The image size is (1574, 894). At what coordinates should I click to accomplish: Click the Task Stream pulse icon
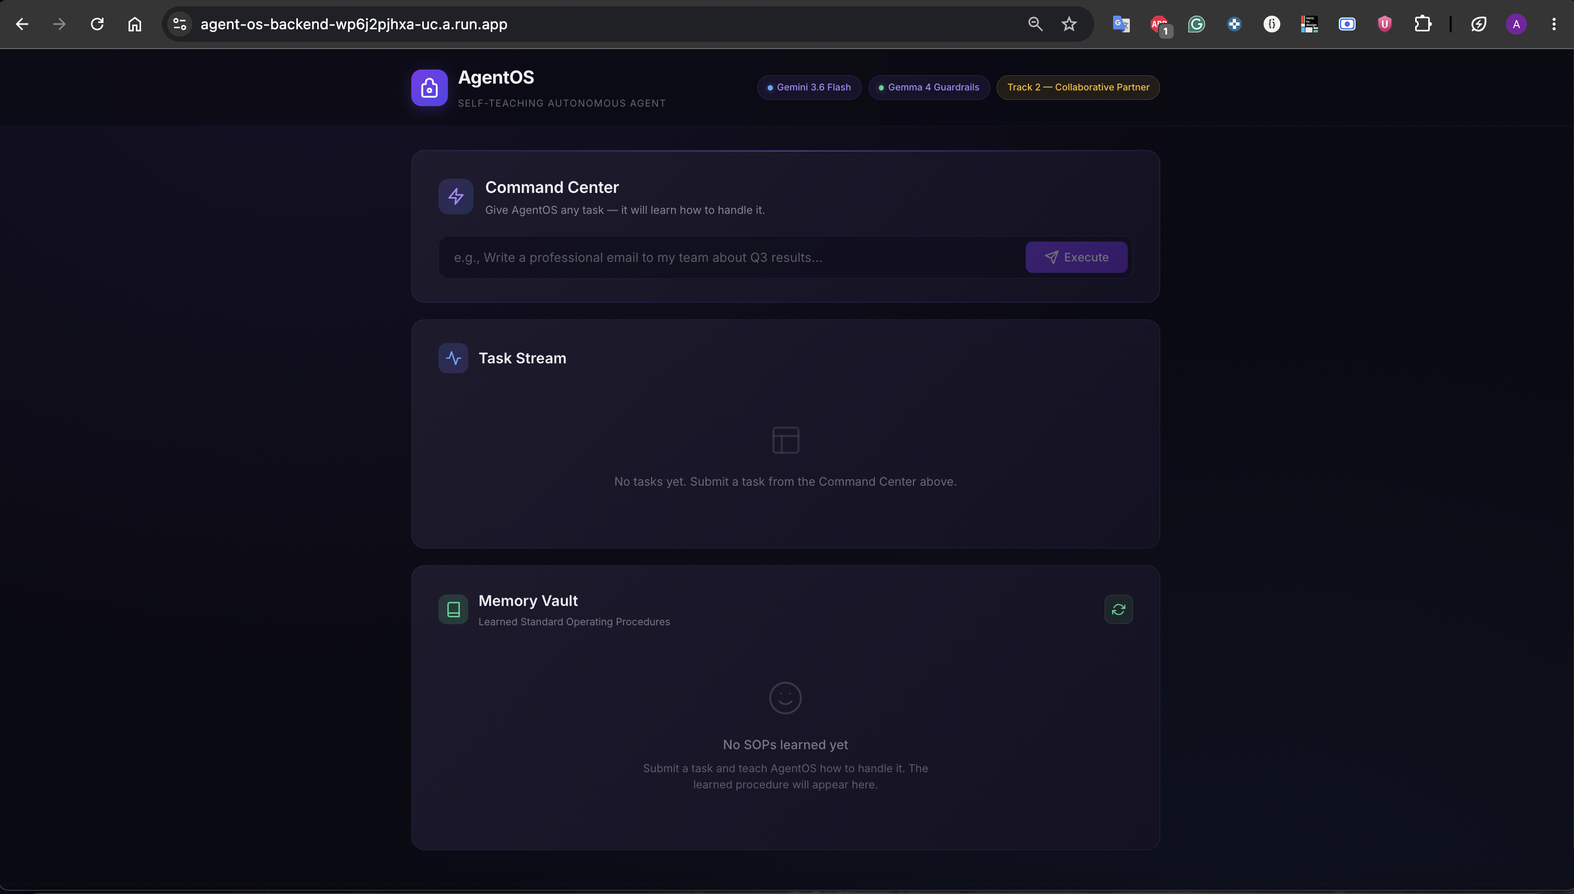[453, 358]
